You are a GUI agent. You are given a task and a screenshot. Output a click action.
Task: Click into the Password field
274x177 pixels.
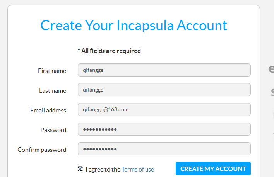[164, 129]
